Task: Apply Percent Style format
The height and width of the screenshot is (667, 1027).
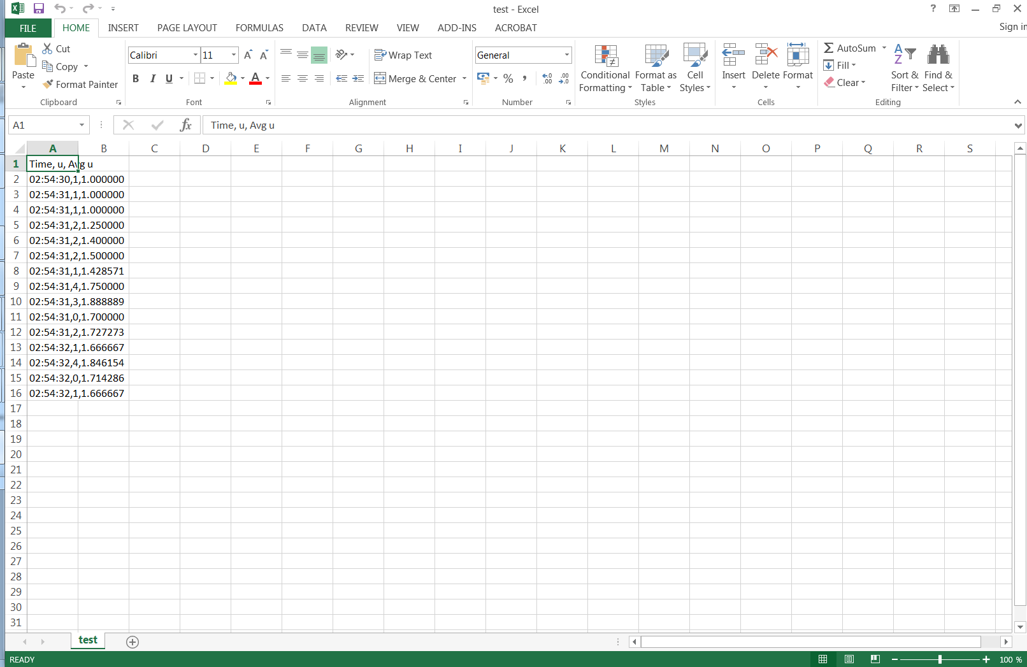Action: coord(508,78)
